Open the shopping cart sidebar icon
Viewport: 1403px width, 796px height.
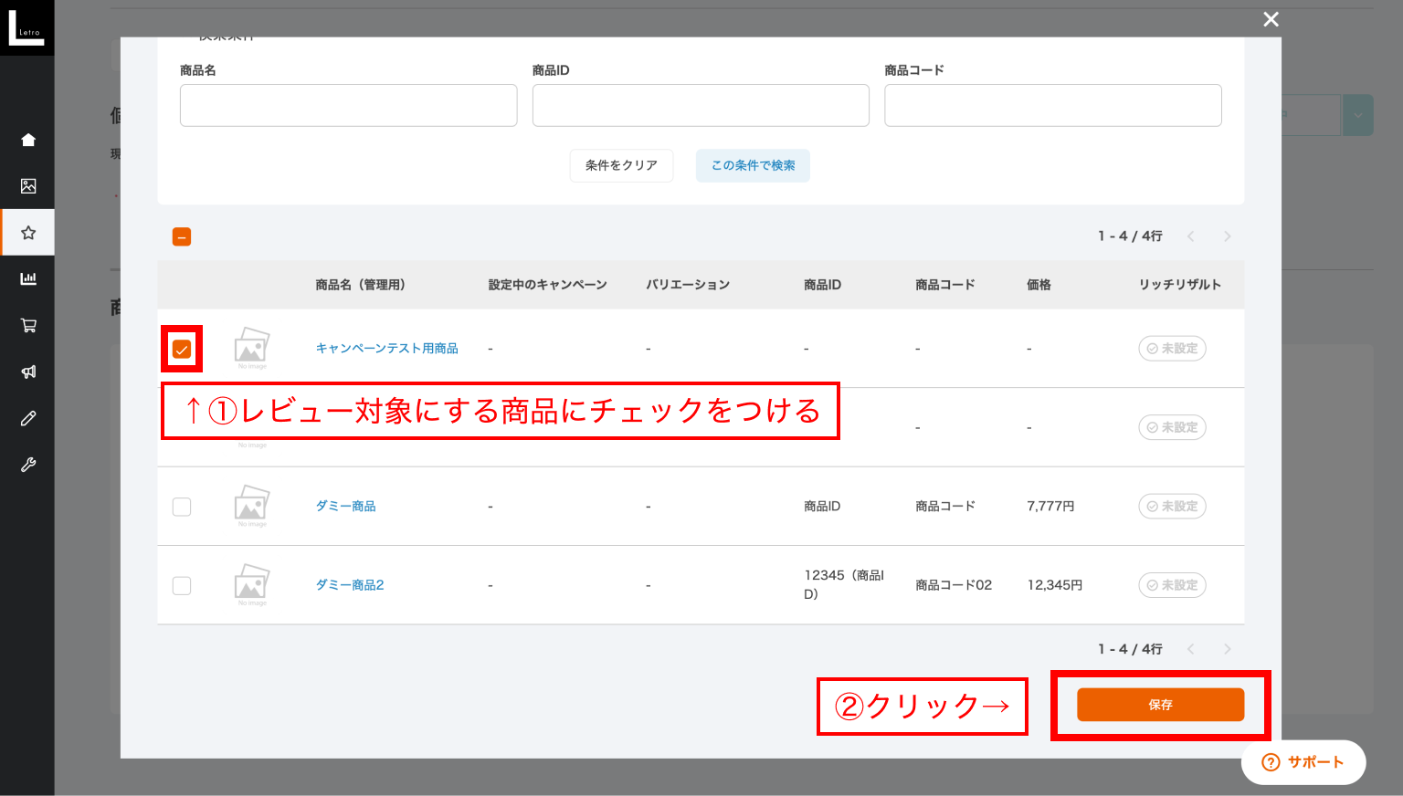[28, 325]
